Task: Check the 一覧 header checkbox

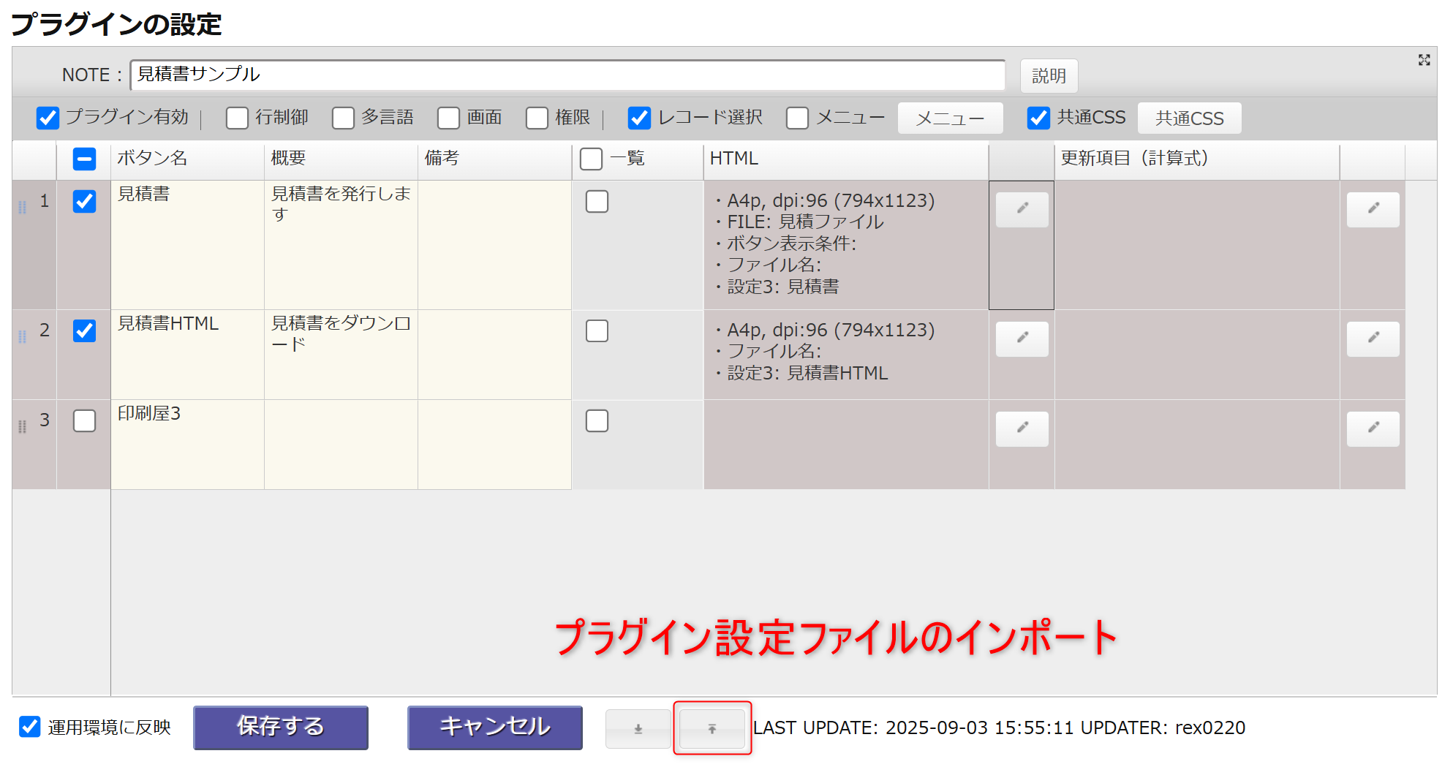Action: click(591, 159)
